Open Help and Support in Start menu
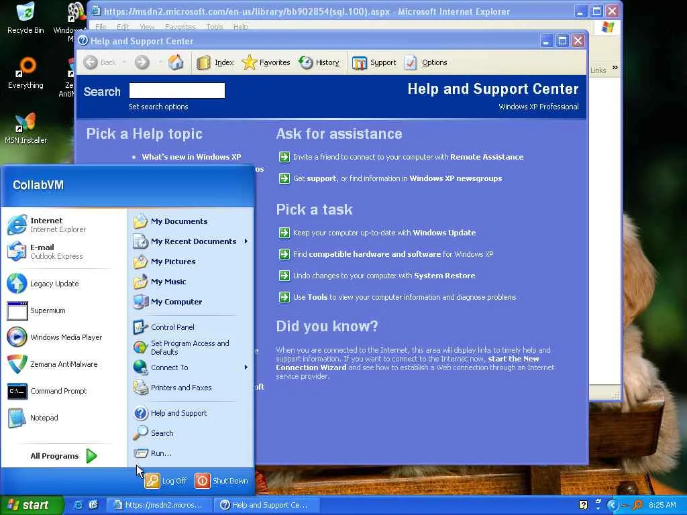687x515 pixels. [x=191, y=413]
